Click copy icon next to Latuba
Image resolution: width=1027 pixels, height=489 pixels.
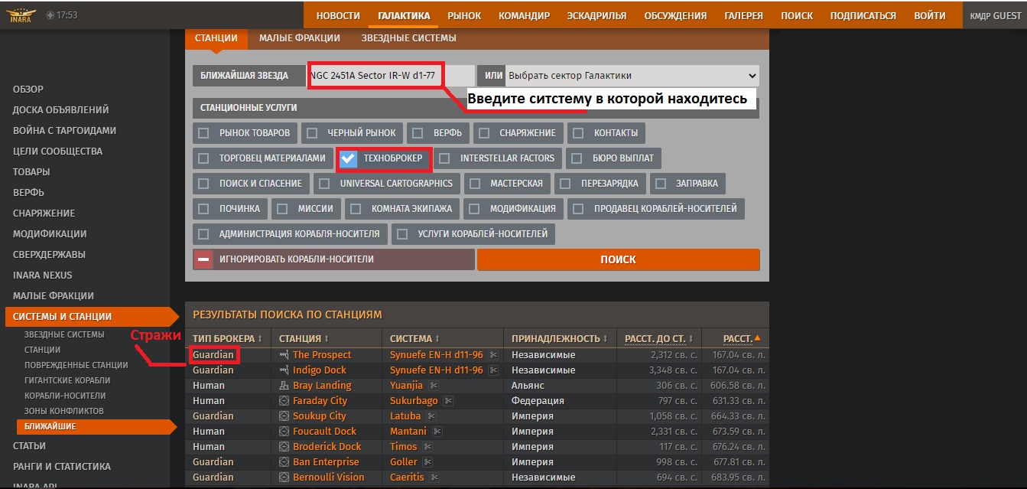(431, 416)
